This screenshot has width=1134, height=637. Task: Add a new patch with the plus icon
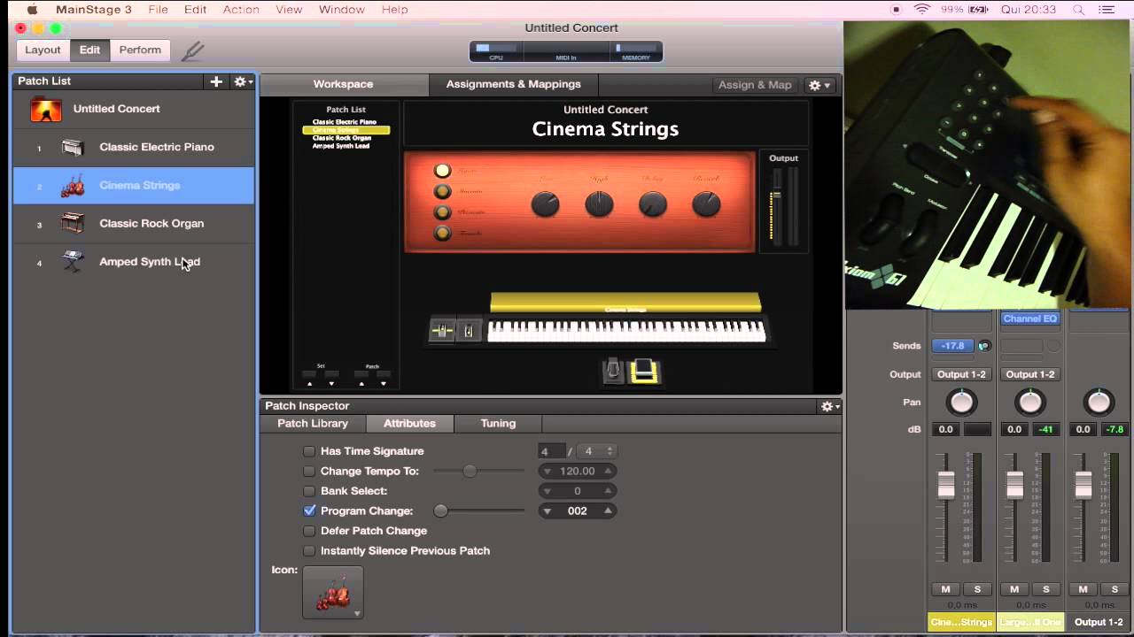(x=216, y=81)
